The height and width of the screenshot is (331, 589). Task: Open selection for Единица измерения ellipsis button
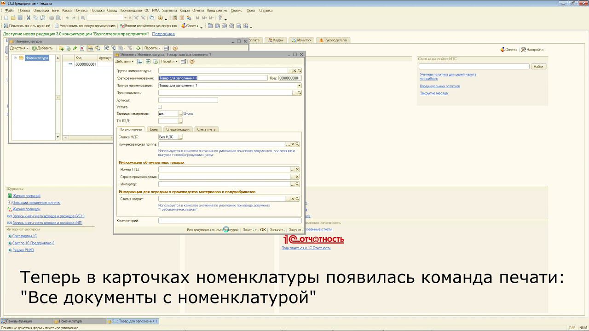pyautogui.click(x=180, y=114)
